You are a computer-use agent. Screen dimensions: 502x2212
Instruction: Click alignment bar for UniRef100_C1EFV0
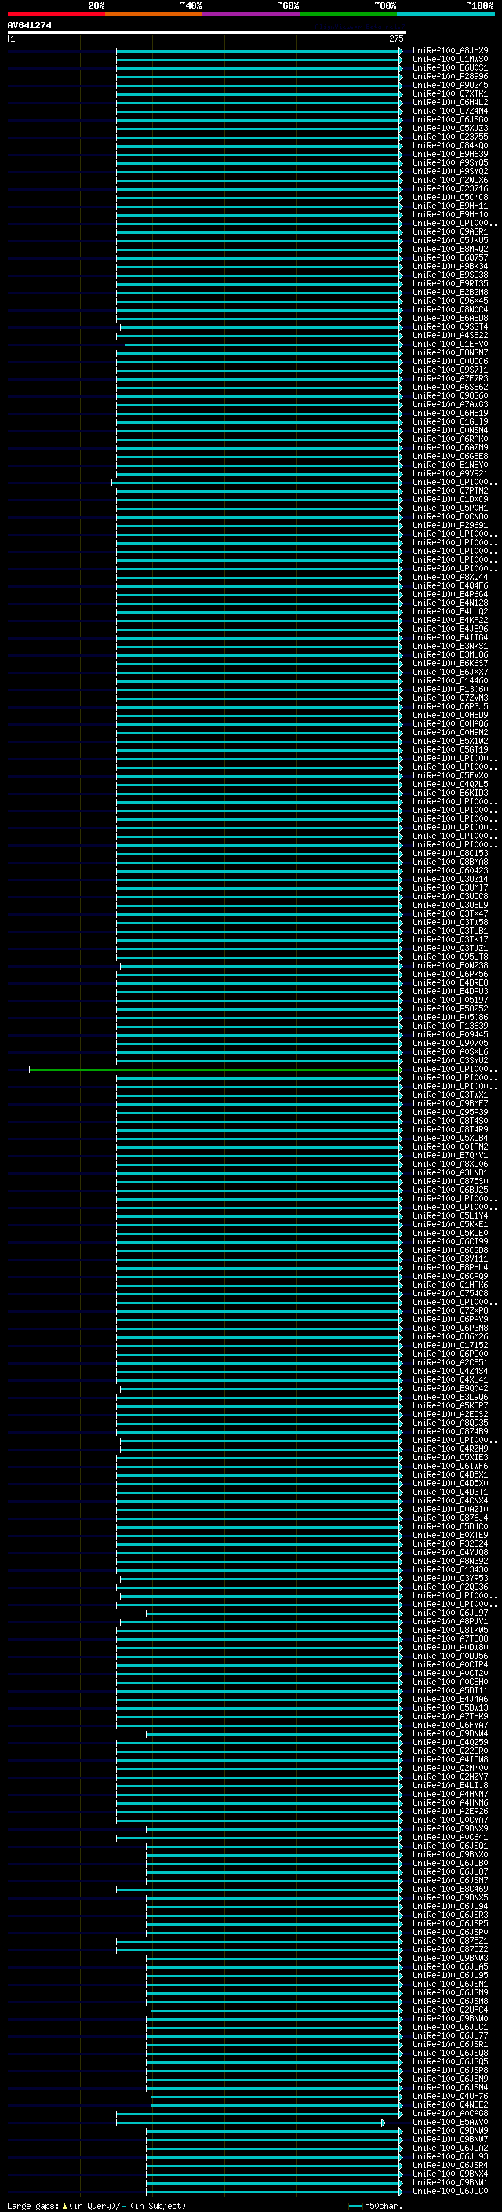[263, 344]
